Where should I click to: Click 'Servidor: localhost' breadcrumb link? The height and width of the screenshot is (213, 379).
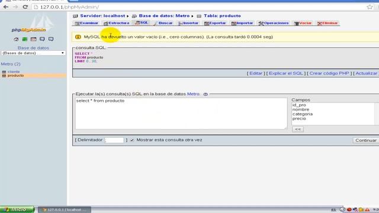(x=102, y=16)
